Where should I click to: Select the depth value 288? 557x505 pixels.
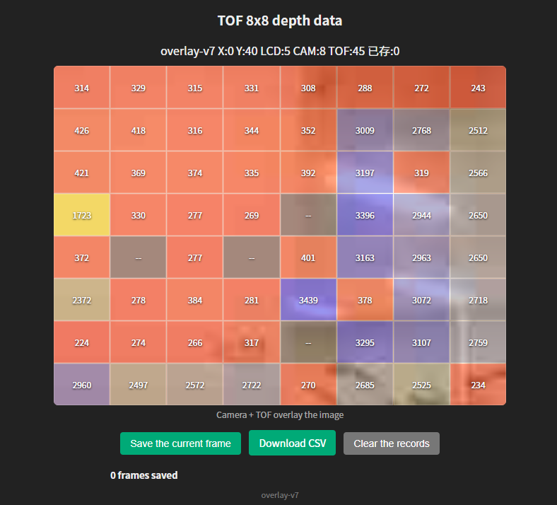(365, 88)
